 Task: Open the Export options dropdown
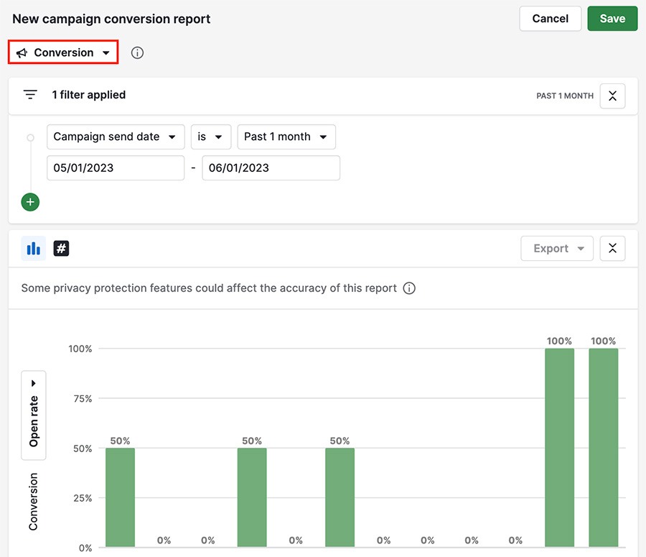(557, 248)
